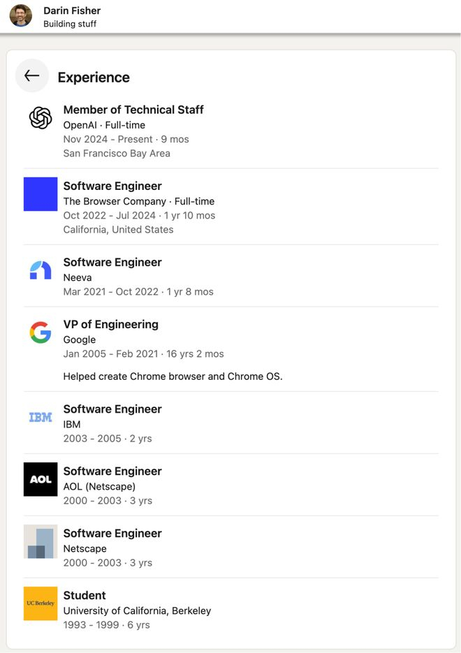Select University of California, Berkeley text

pos(137,610)
